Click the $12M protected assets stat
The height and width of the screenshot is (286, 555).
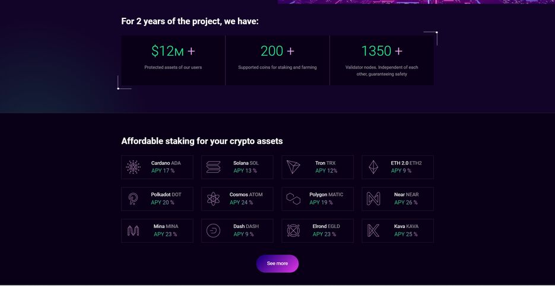173,52
